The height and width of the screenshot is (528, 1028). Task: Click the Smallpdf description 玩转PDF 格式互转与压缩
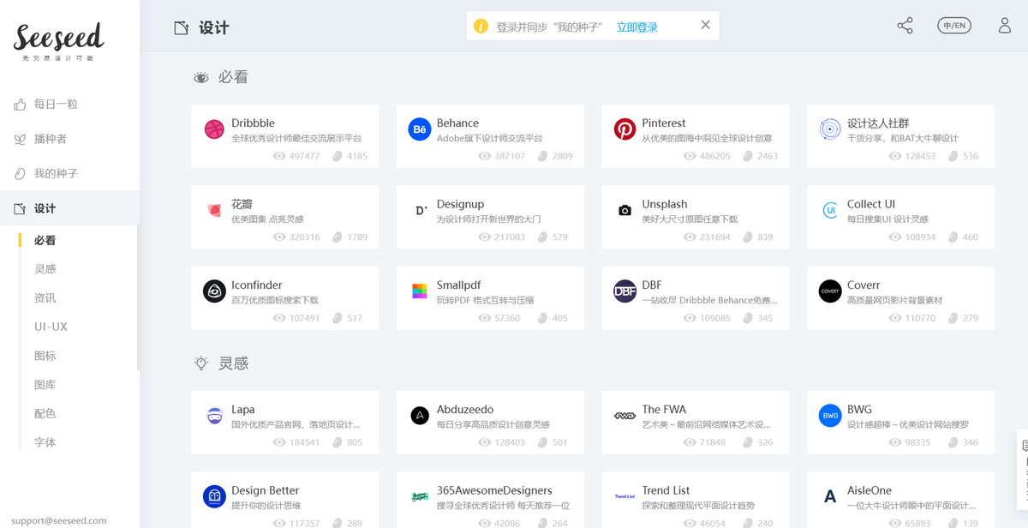click(485, 300)
